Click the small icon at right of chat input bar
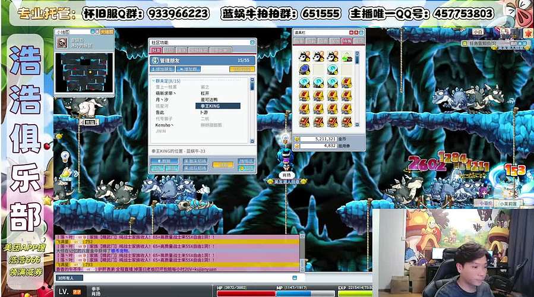This screenshot has width=534, height=297. [x=295, y=277]
